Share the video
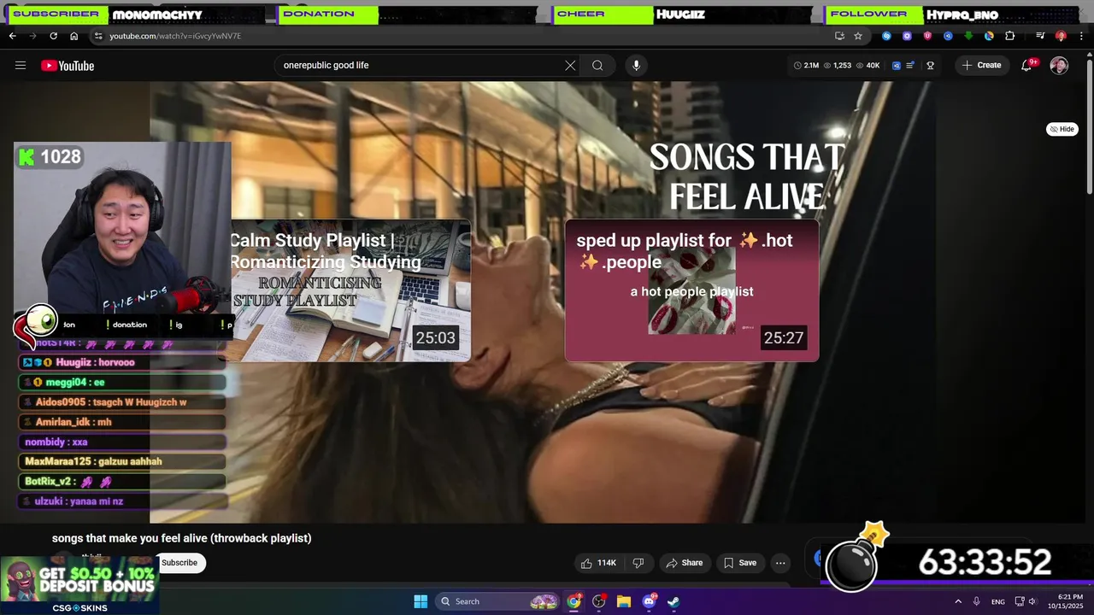The image size is (1094, 615). click(x=684, y=563)
